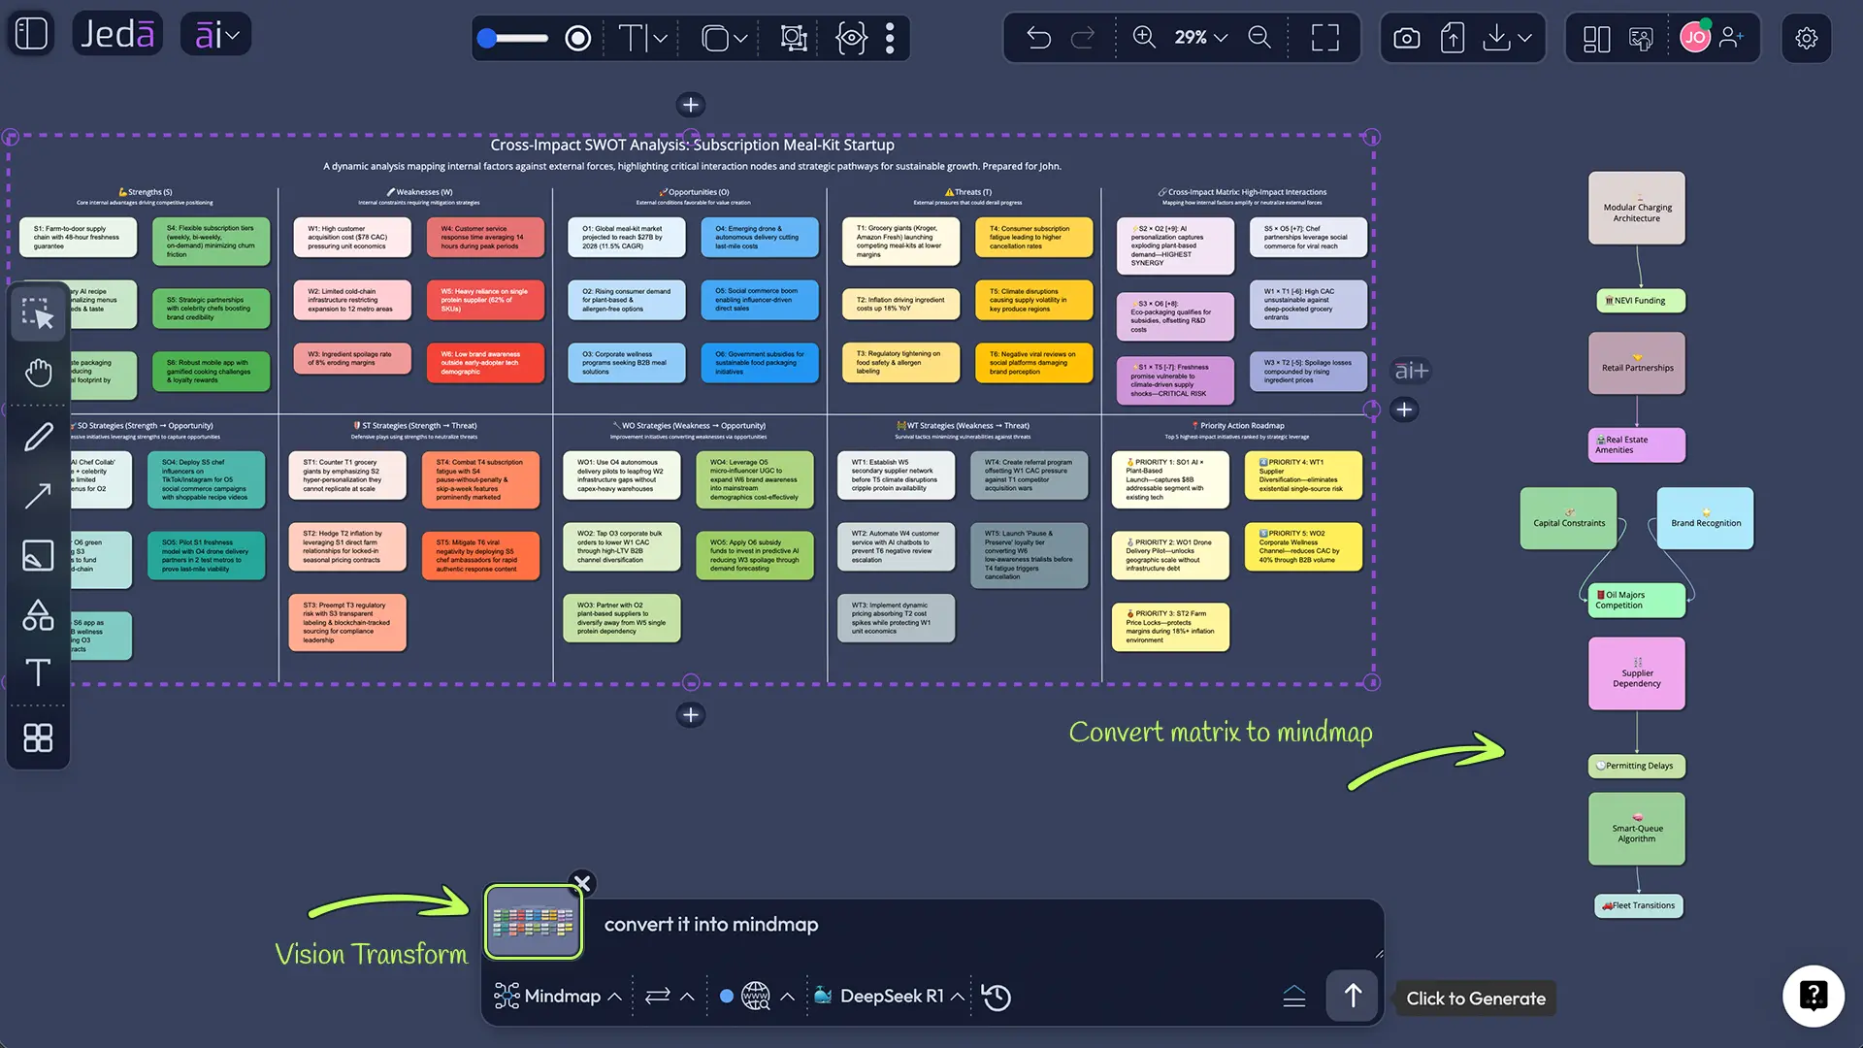Select the Capital Constraints node
The width and height of the screenshot is (1863, 1048).
tap(1569, 518)
